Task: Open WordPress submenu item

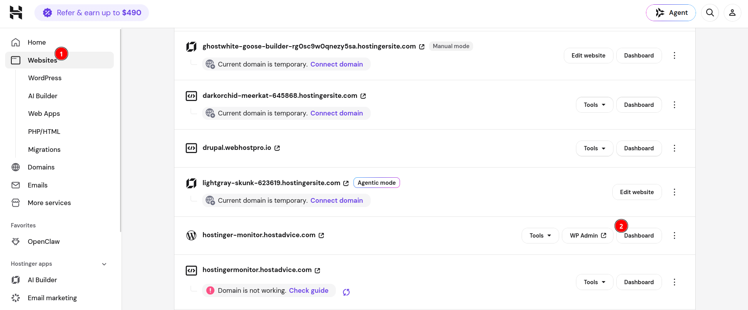Action: coord(45,78)
